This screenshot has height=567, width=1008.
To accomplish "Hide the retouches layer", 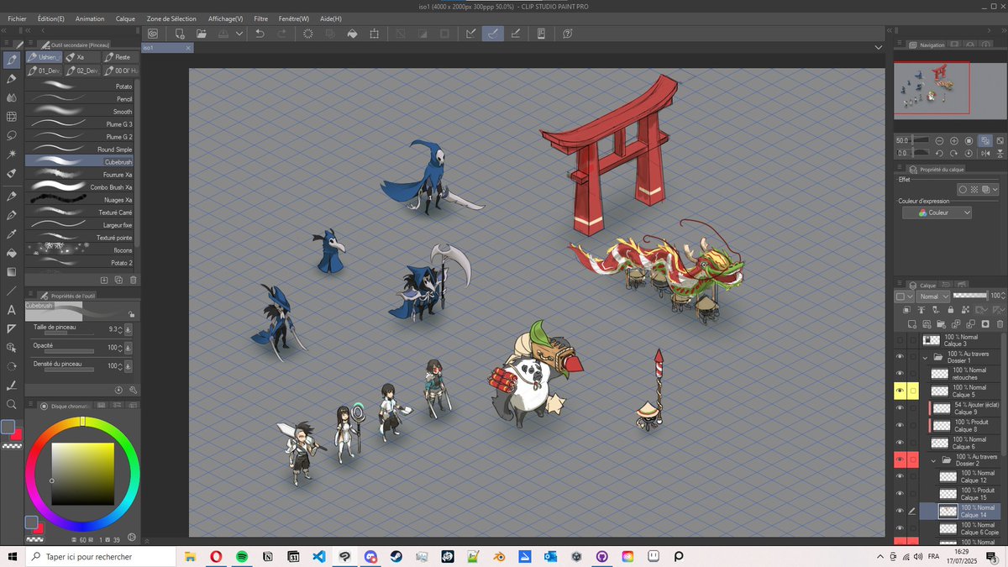I will click(900, 374).
